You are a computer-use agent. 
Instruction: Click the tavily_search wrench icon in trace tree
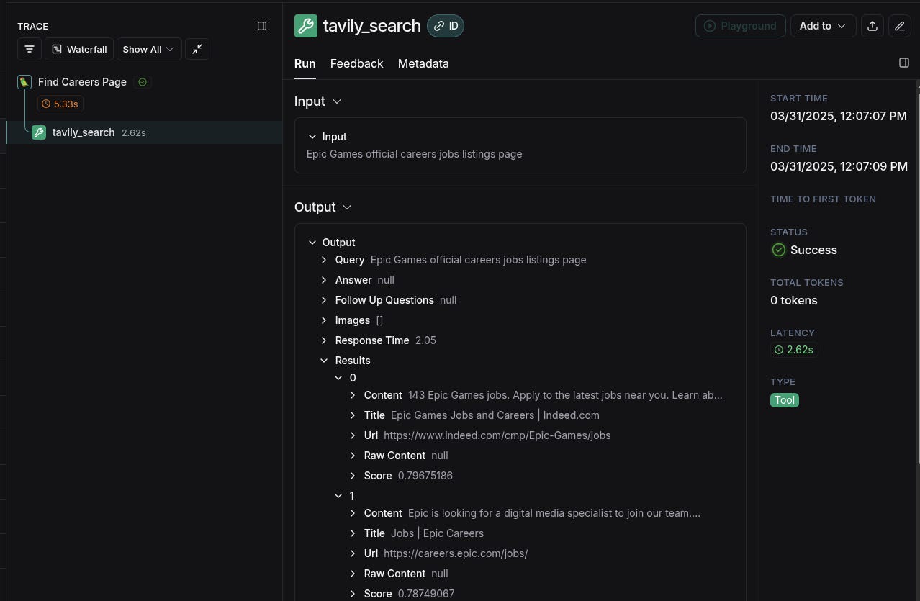coord(39,132)
